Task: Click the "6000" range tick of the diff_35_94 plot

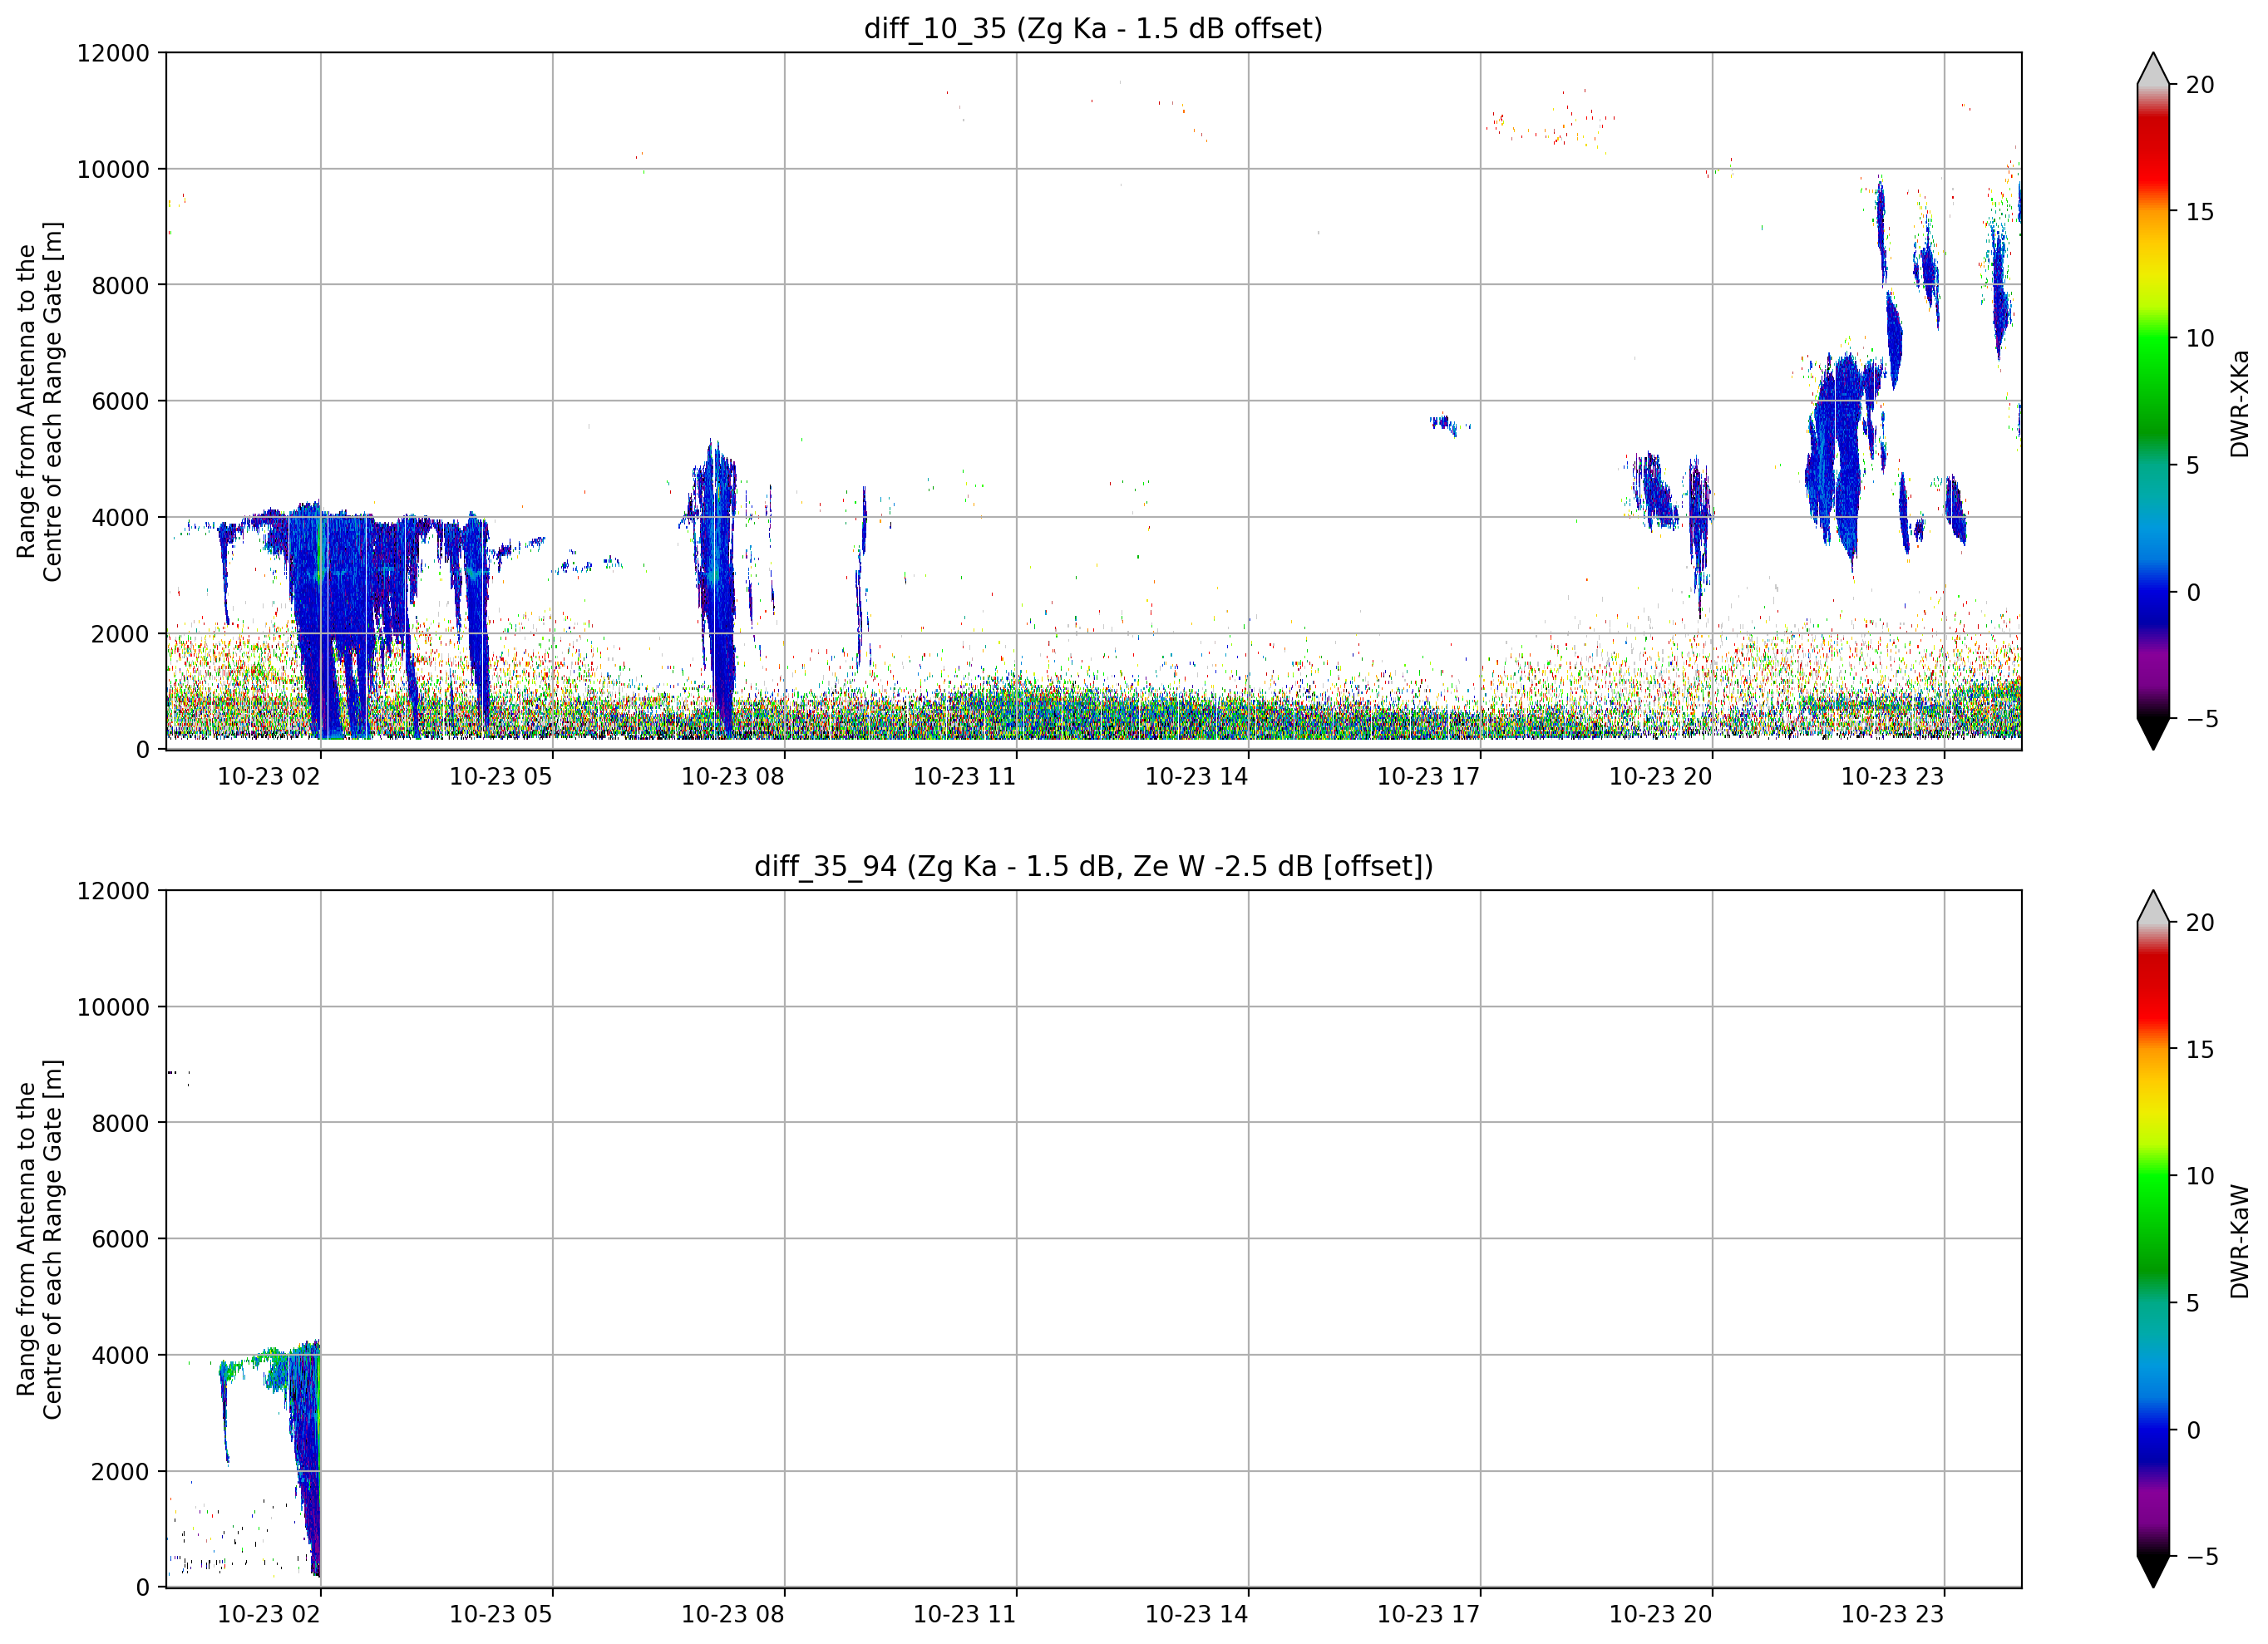Action: pyautogui.click(x=120, y=1240)
